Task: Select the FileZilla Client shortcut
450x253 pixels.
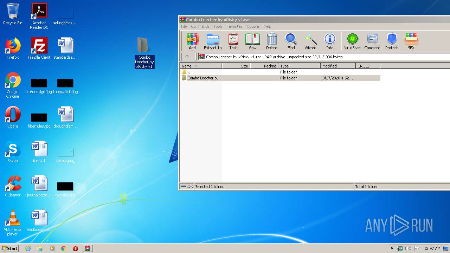Action: pyautogui.click(x=39, y=48)
